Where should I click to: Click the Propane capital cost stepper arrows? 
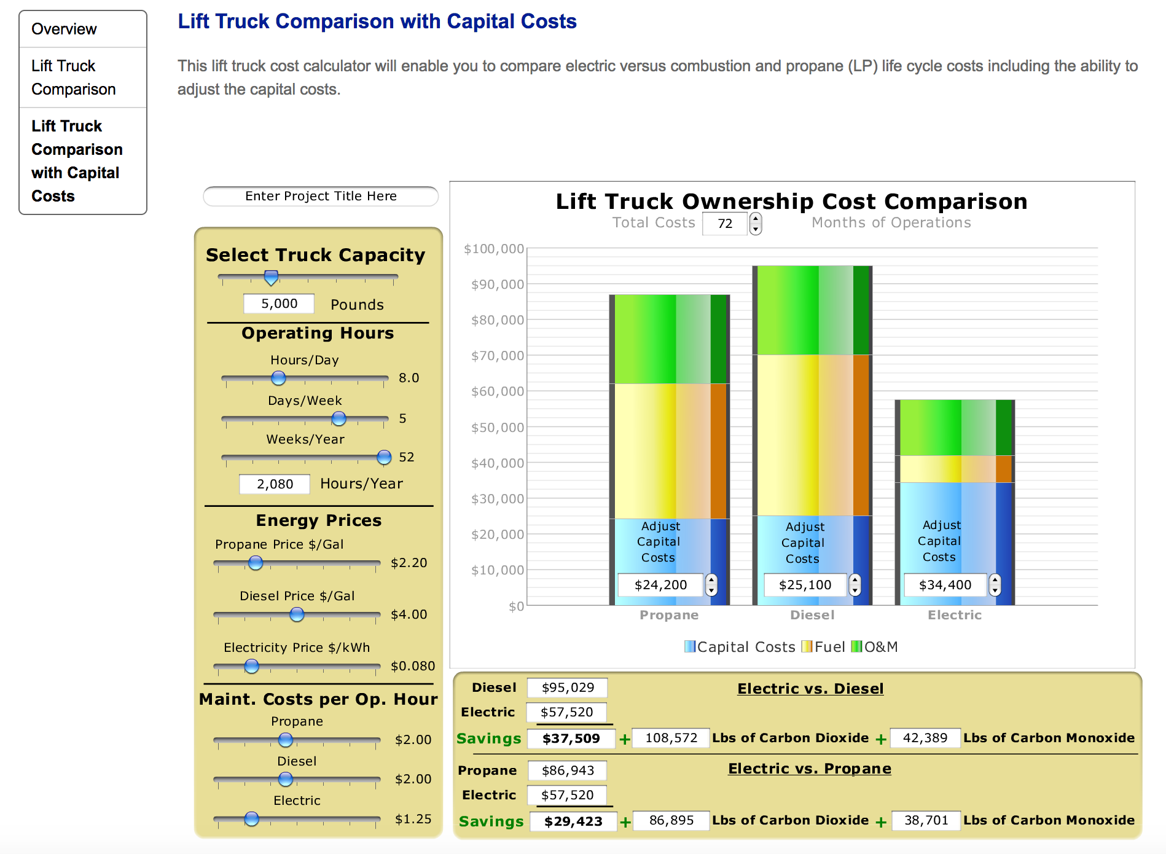click(711, 585)
